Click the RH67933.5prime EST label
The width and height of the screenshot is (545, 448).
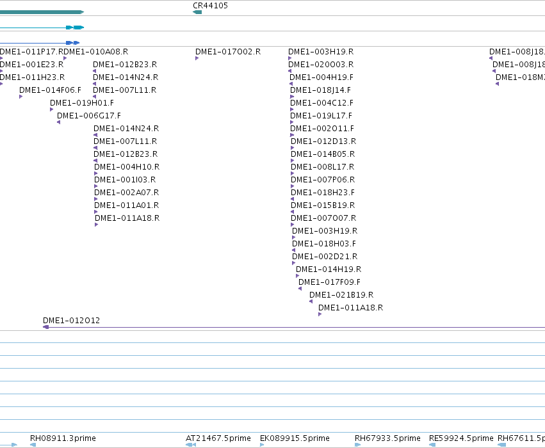387,438
